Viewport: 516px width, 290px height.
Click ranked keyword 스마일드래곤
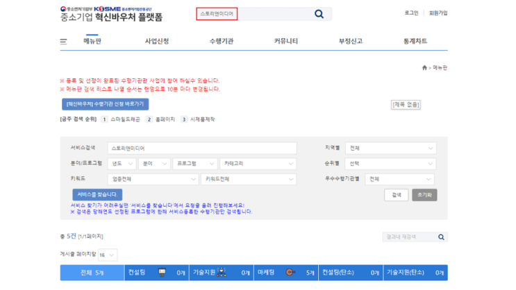[125, 119]
